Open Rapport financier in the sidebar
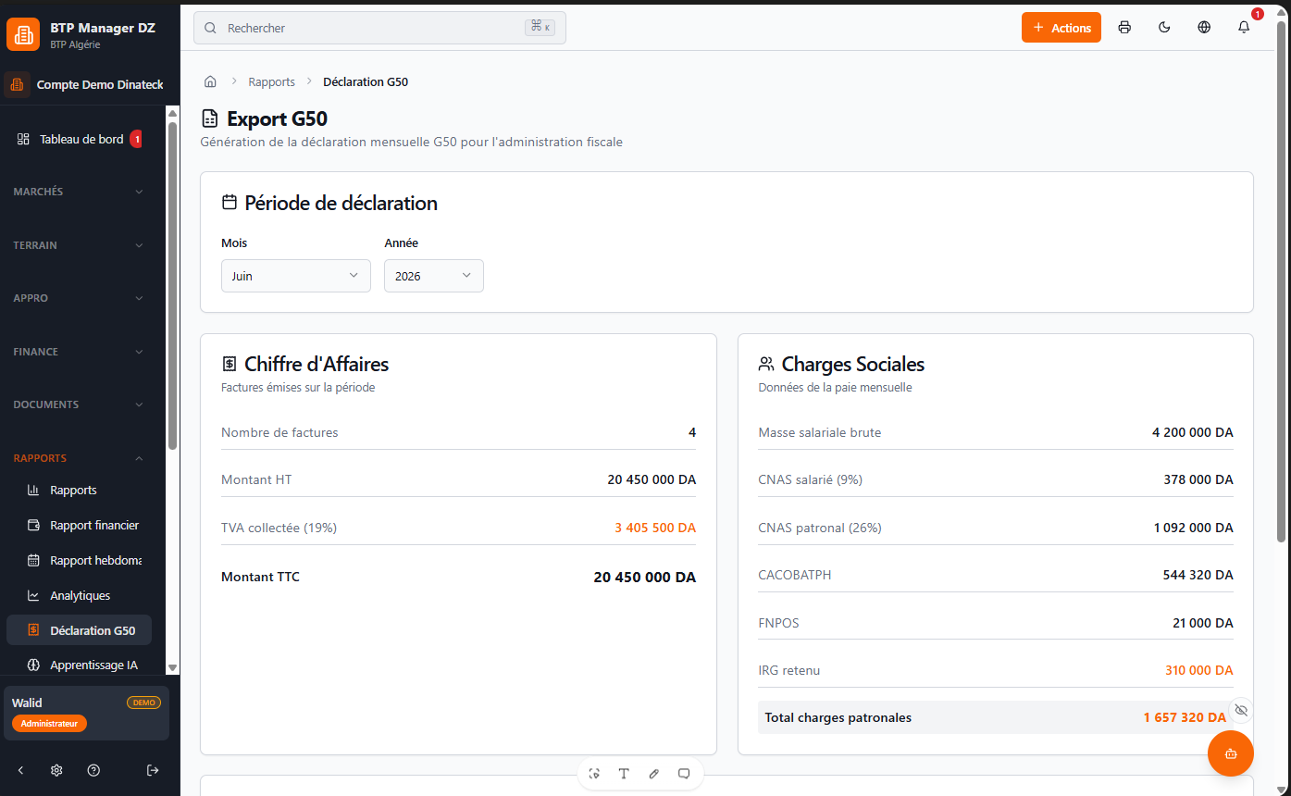 (x=79, y=525)
